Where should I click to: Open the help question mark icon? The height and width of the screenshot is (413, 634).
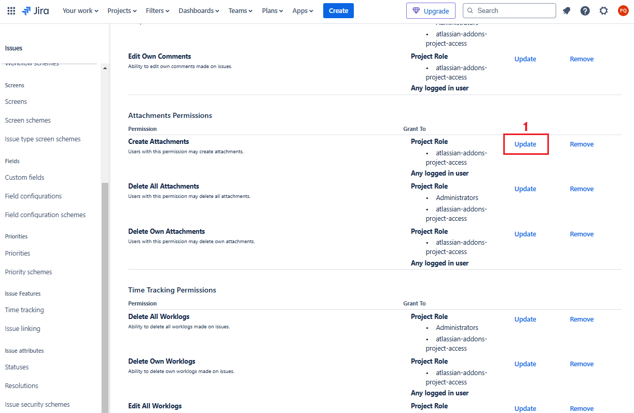[x=585, y=10]
